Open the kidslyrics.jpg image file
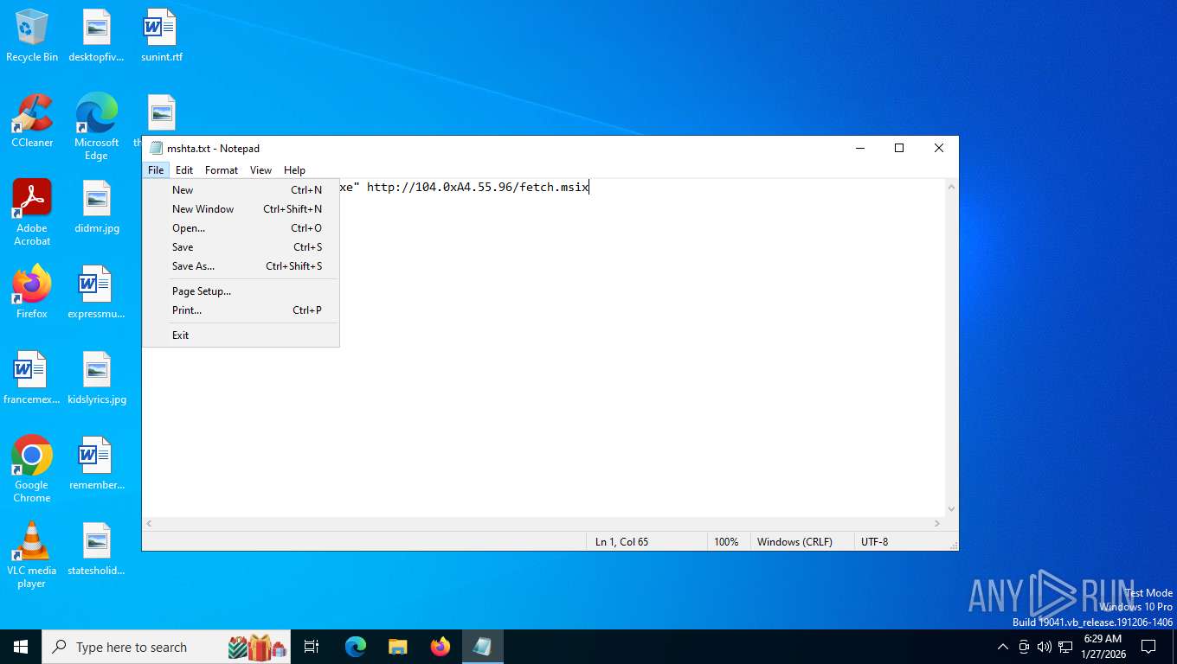This screenshot has height=664, width=1177. coord(97,378)
